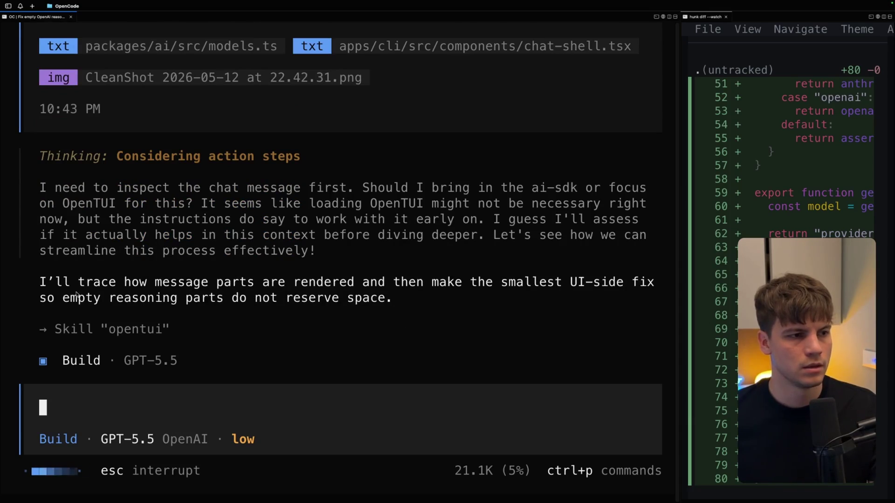Change model via GPT-5.5 OpenAI label
The width and height of the screenshot is (895, 503).
154,439
